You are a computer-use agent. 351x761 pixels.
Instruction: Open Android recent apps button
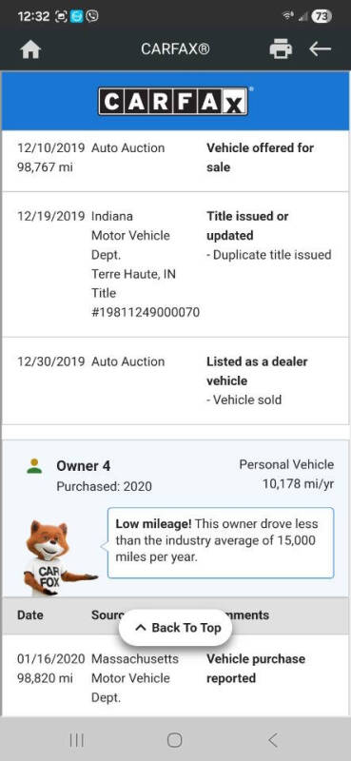click(x=77, y=740)
